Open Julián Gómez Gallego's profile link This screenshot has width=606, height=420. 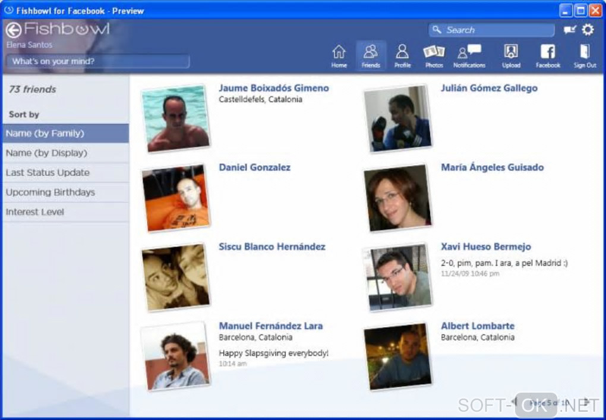coord(489,88)
